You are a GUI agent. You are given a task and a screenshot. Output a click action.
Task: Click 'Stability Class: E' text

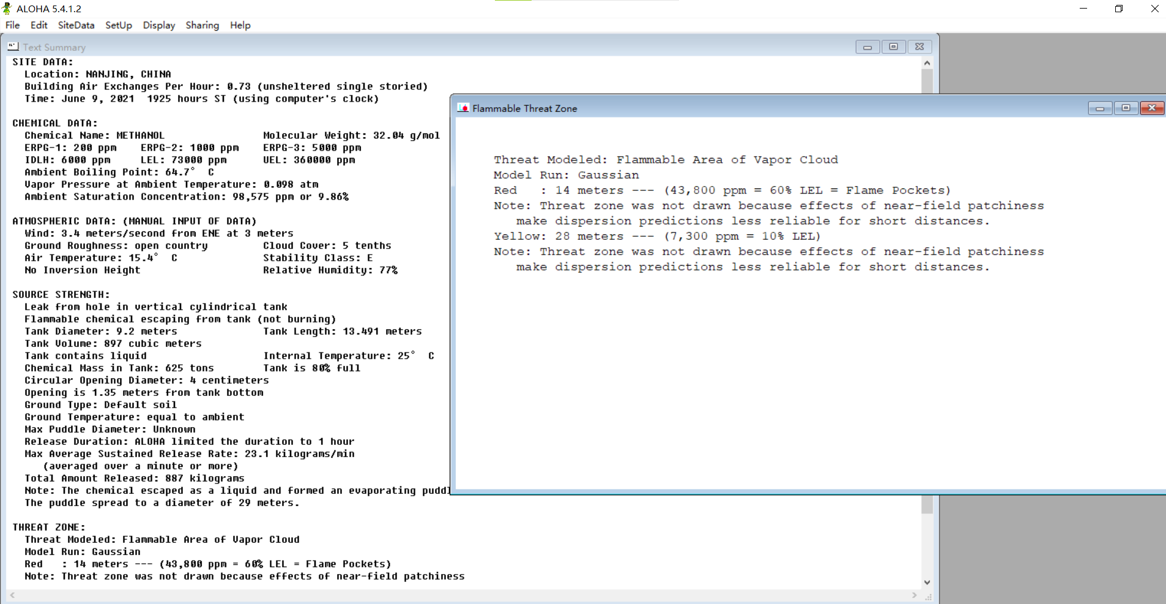coord(318,258)
